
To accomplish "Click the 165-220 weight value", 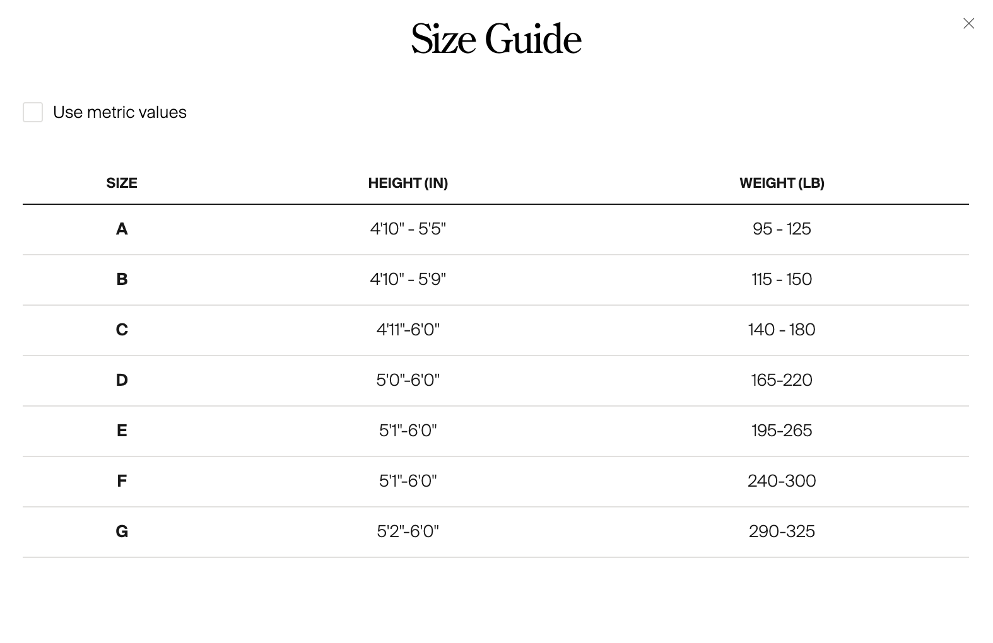I will point(782,380).
